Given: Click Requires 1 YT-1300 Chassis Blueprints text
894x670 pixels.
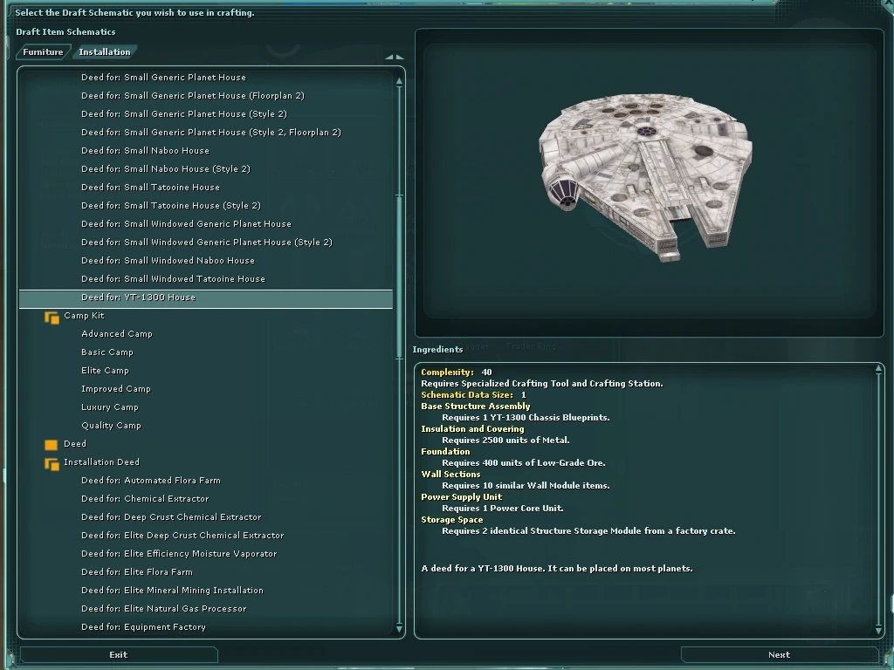Looking at the screenshot, I should [x=526, y=418].
